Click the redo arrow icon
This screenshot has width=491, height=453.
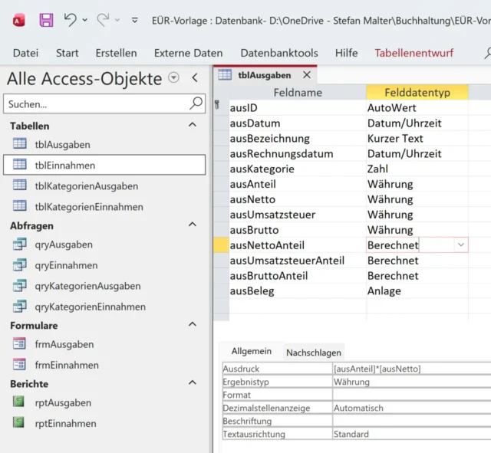tap(103, 20)
